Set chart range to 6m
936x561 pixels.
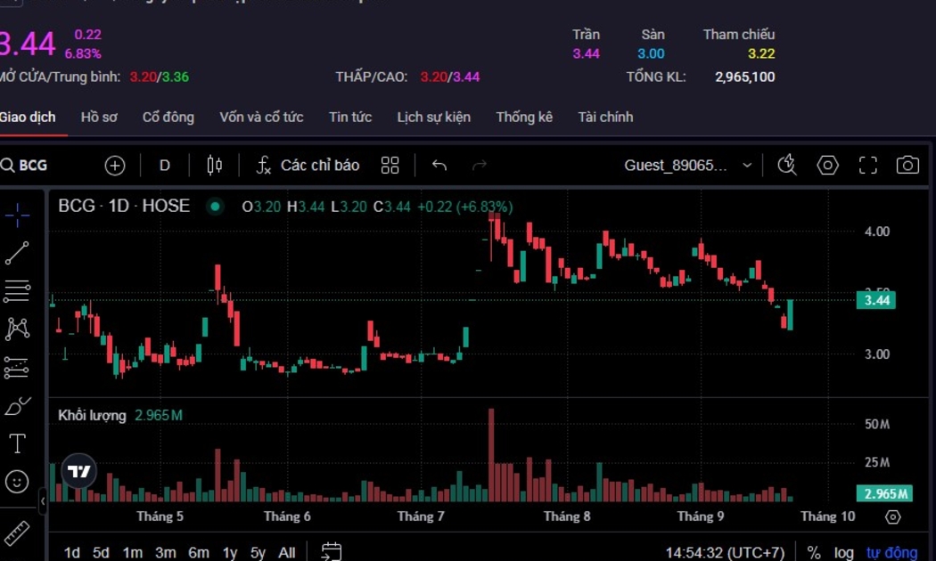198,553
